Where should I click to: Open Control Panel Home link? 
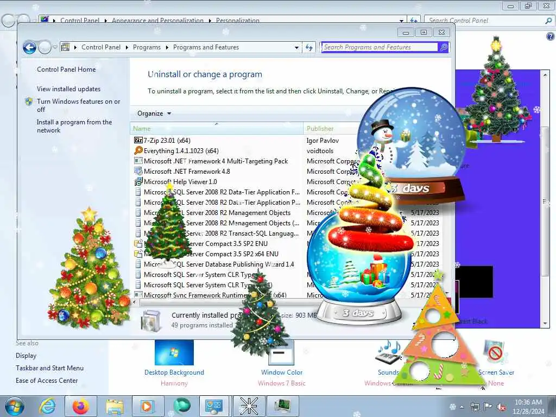coord(66,69)
